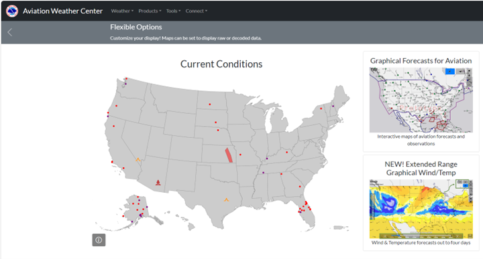Open the Connect menu

tap(196, 11)
